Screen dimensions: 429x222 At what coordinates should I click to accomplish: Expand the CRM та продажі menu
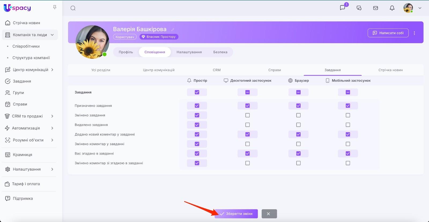(x=52, y=116)
